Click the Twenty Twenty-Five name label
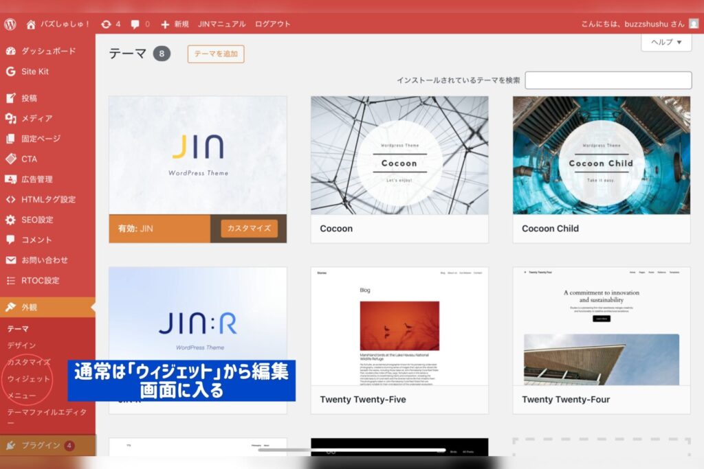 (363, 400)
